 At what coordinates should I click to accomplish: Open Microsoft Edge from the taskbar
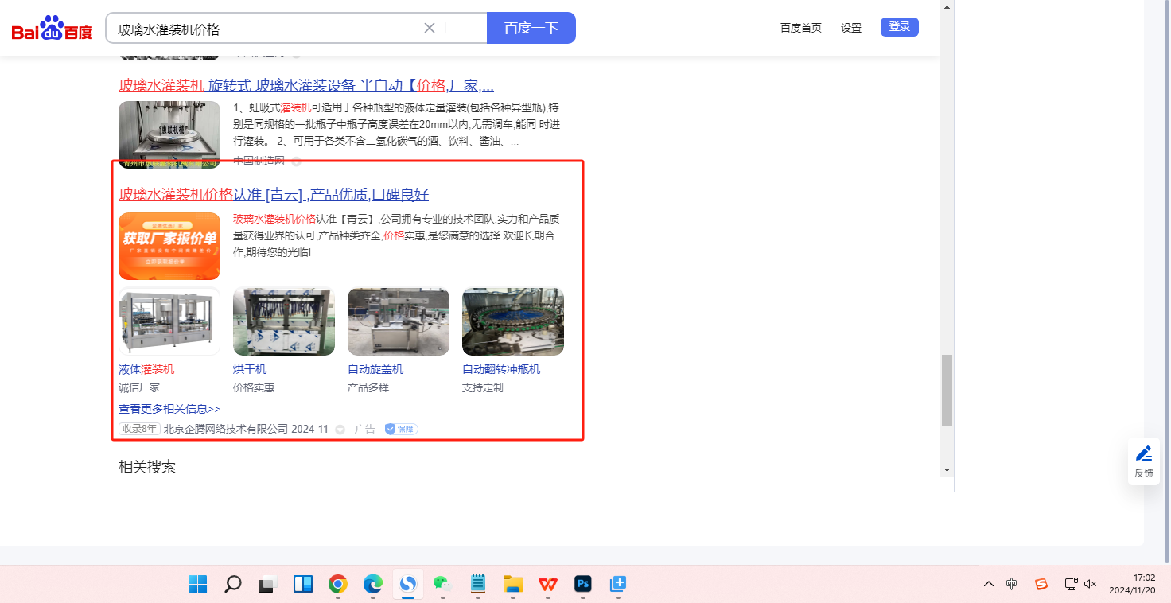click(373, 584)
